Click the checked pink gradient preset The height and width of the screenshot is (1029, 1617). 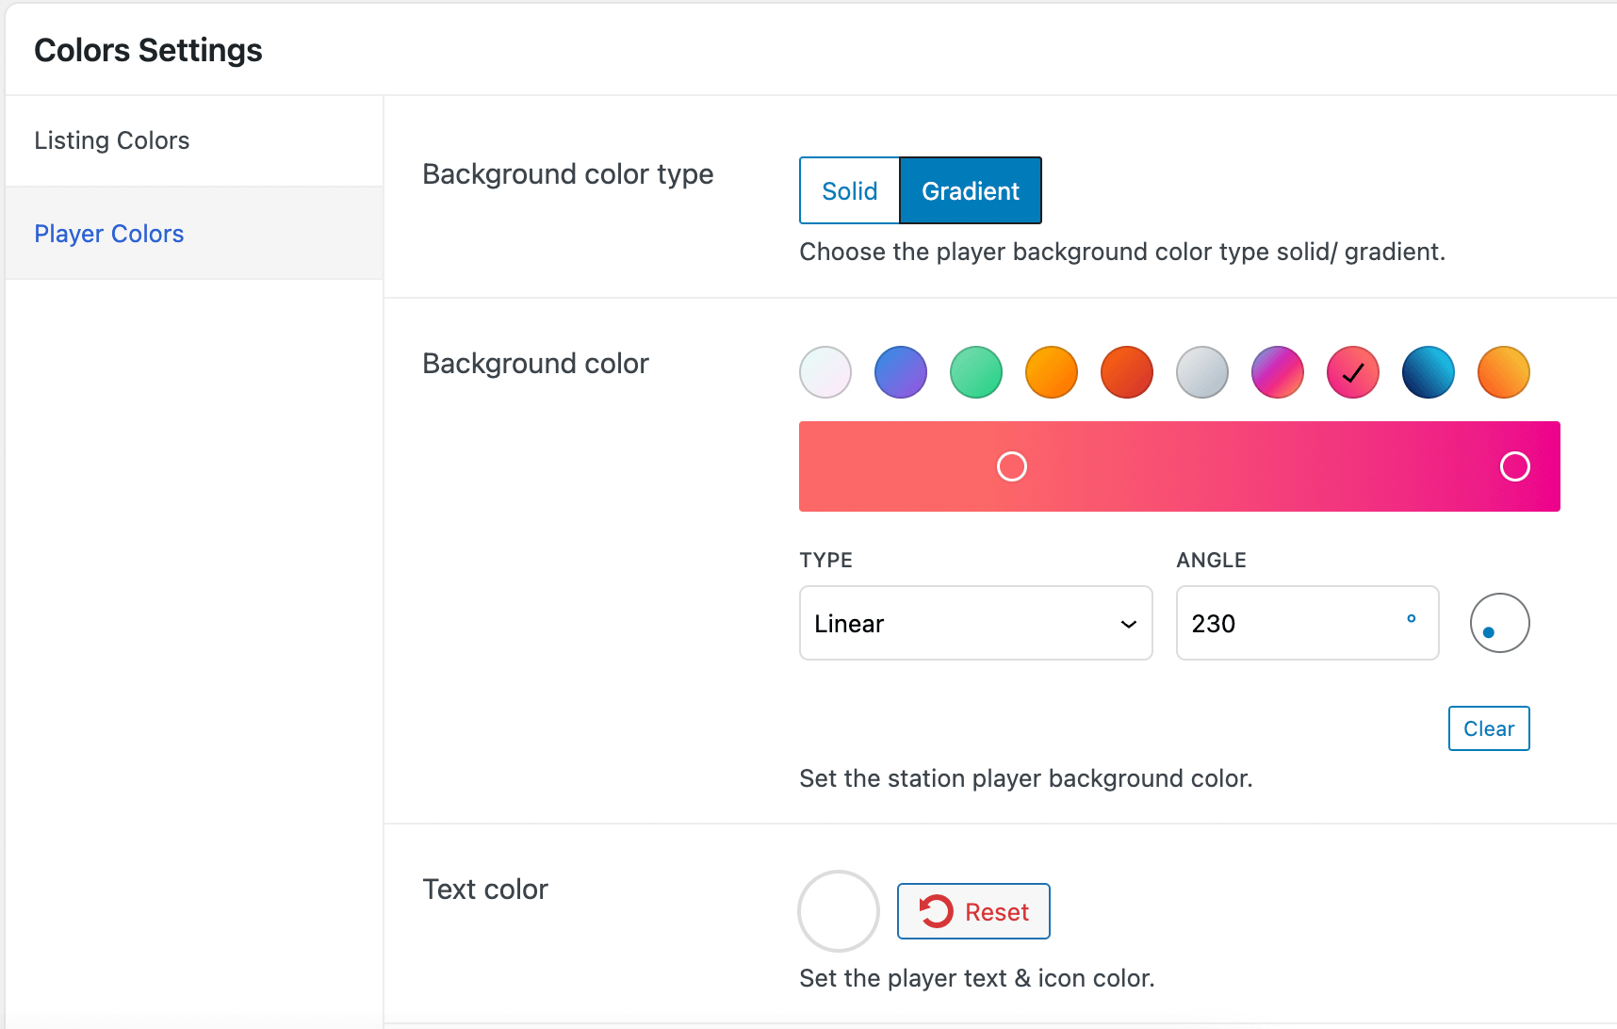tap(1353, 372)
